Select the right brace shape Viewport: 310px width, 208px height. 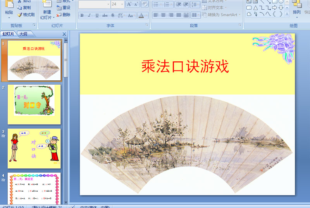tap(281, 14)
